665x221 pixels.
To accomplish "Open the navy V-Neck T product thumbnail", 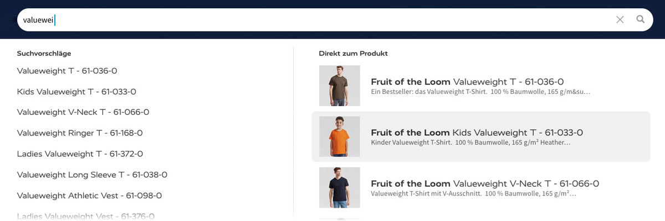I will click(339, 187).
